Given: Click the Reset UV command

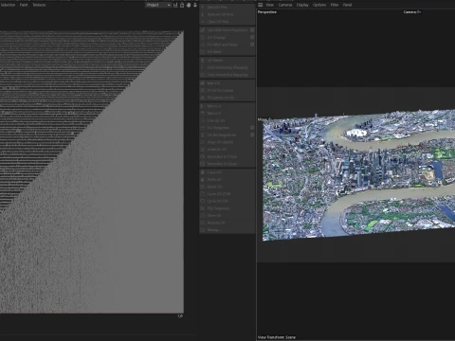Looking at the screenshot, I should [227, 187].
